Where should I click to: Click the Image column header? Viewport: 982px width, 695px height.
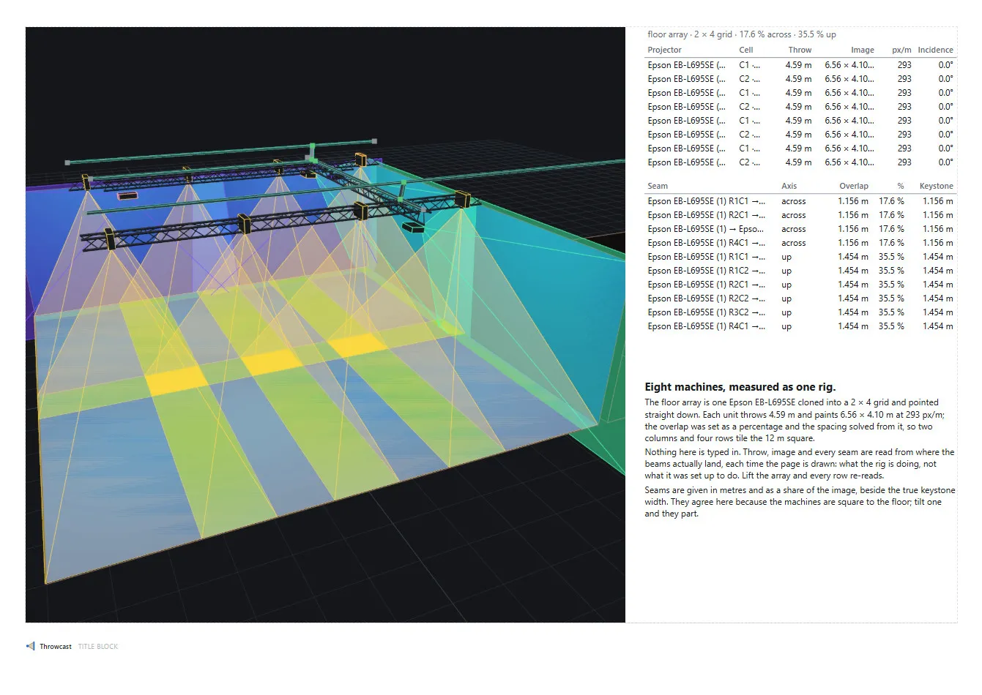[863, 50]
